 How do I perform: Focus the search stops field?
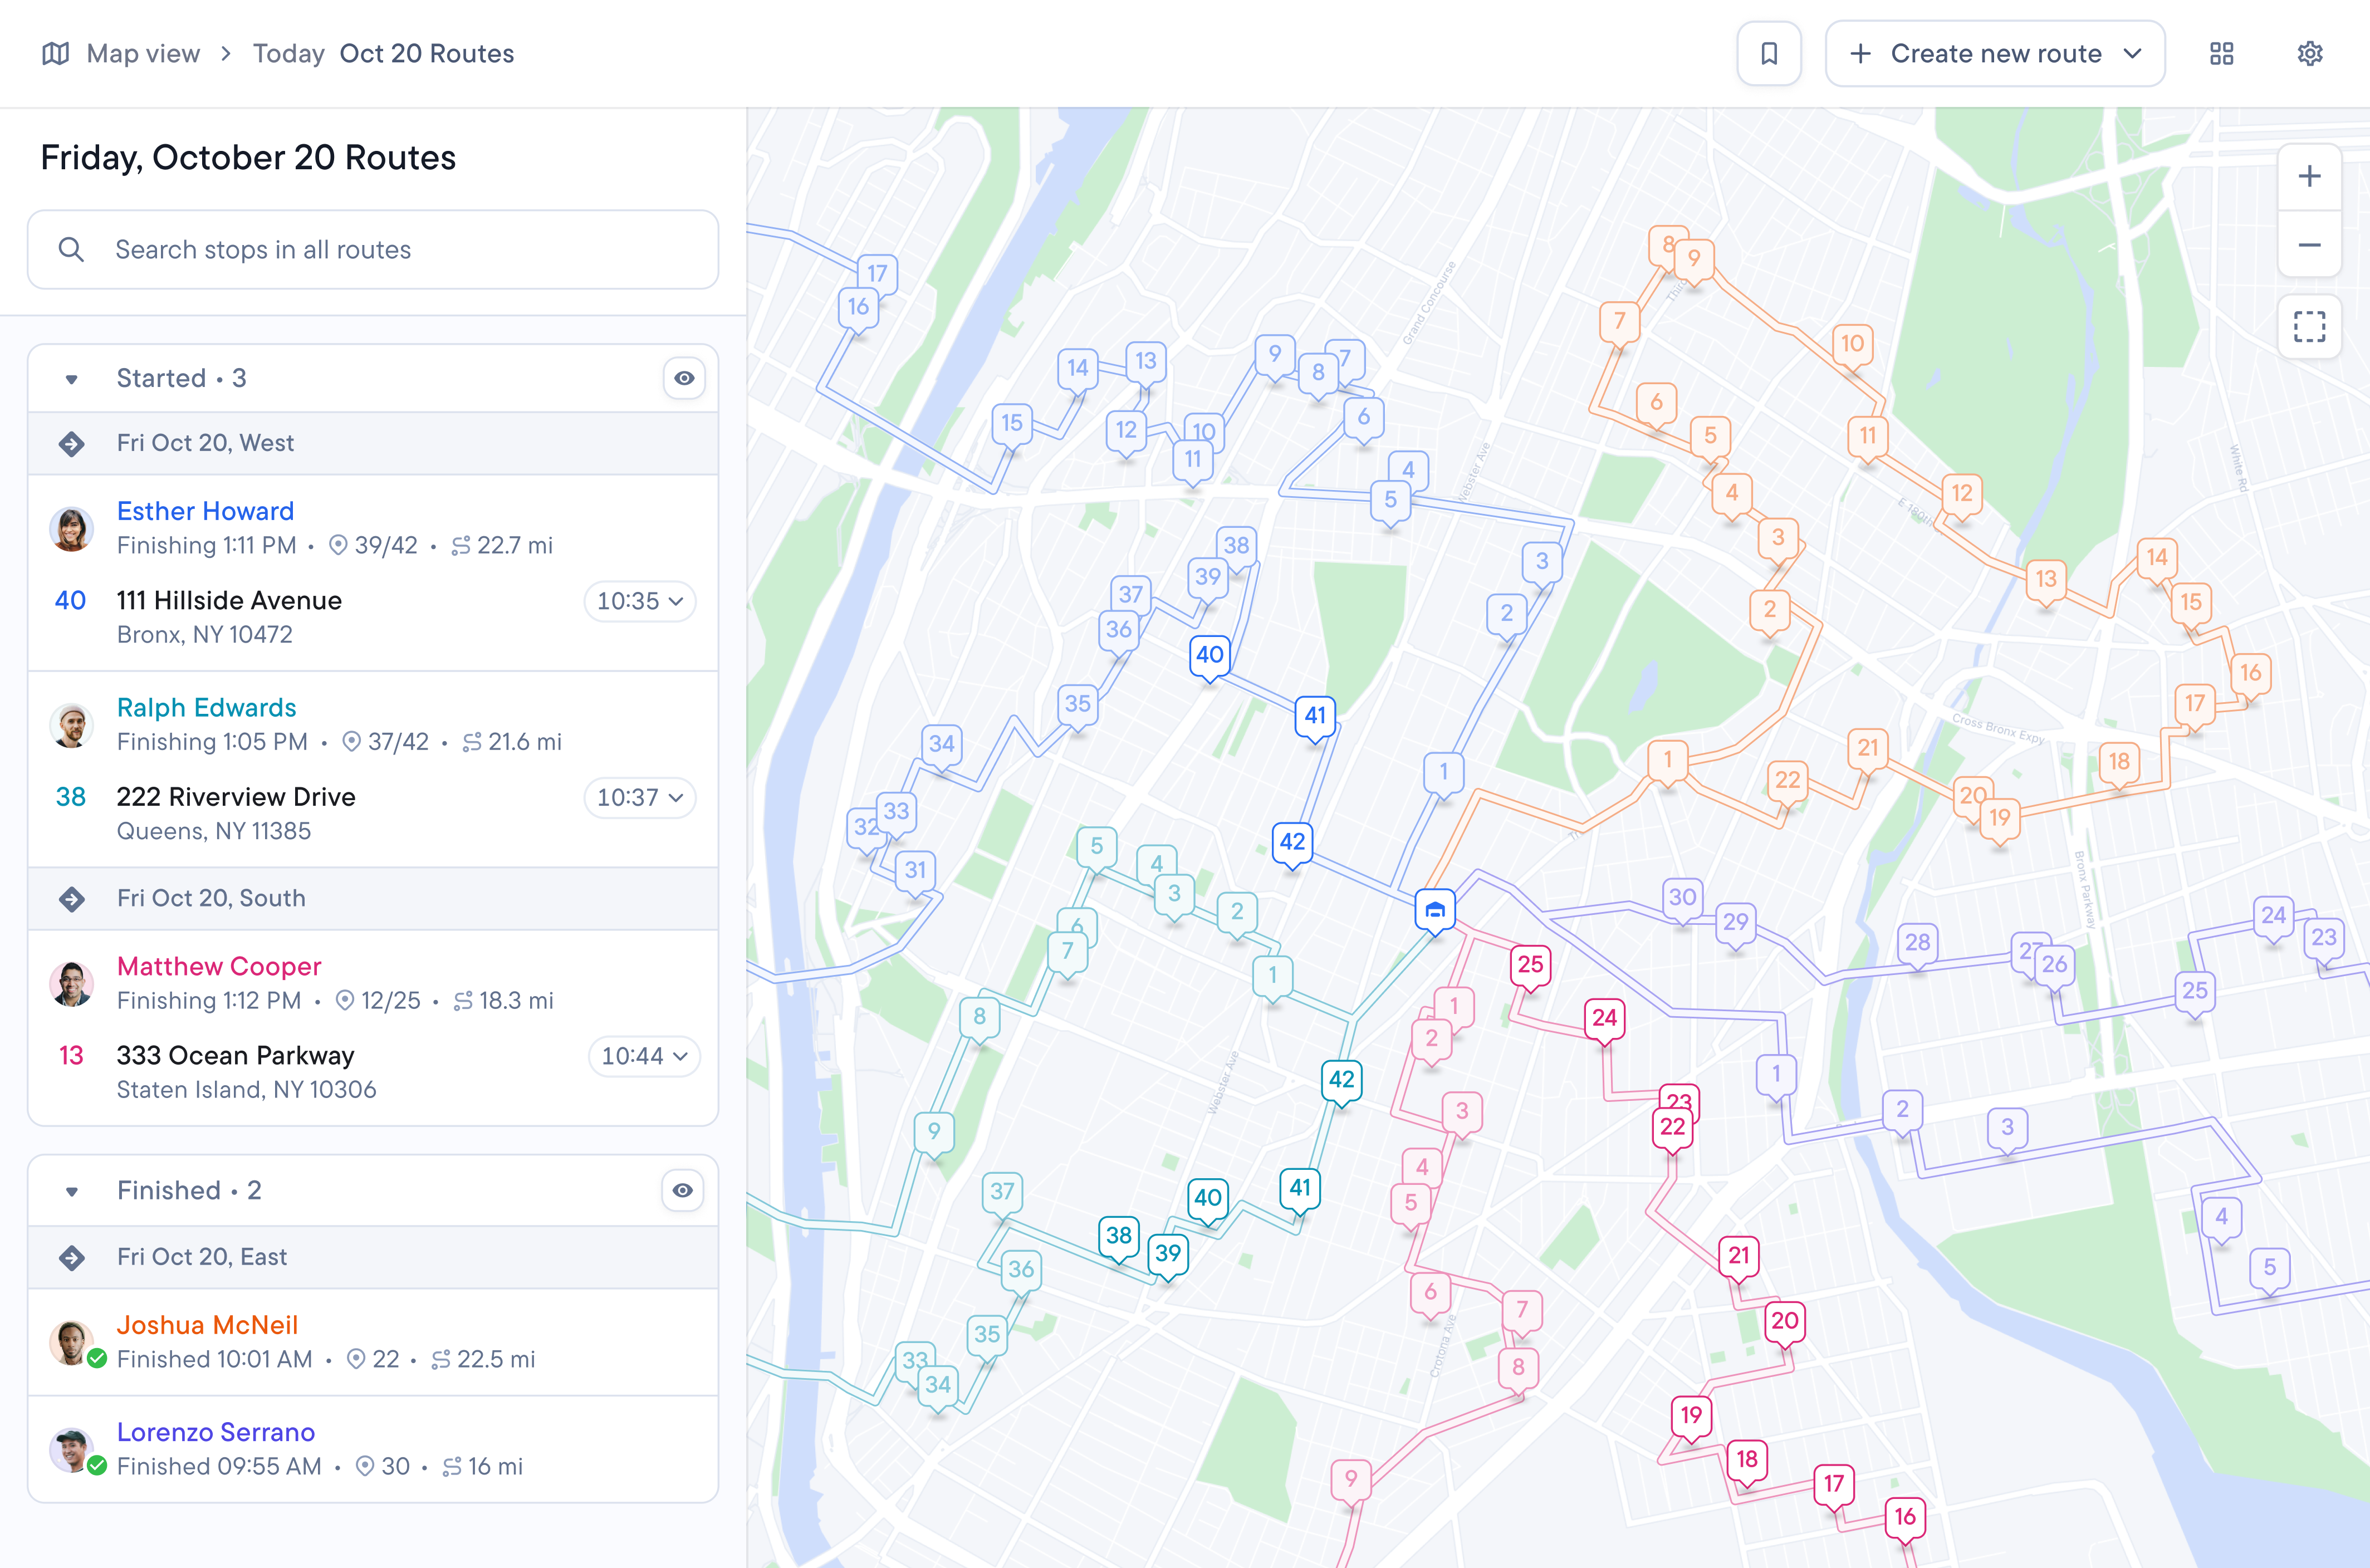[373, 250]
